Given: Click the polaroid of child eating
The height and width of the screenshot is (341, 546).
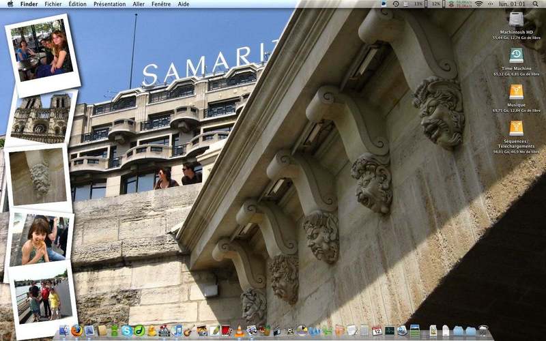Looking at the screenshot, I should 39,238.
